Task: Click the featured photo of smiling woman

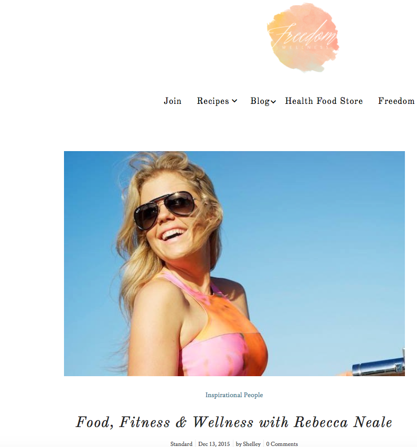Action: [234, 263]
